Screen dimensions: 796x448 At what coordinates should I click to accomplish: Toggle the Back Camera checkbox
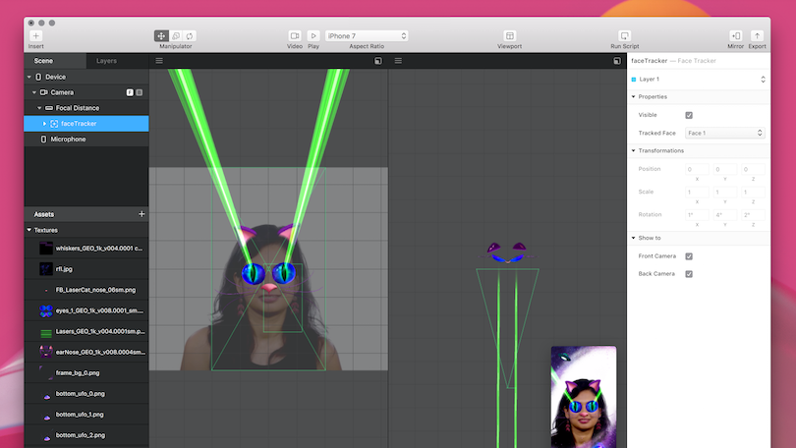[x=689, y=273]
